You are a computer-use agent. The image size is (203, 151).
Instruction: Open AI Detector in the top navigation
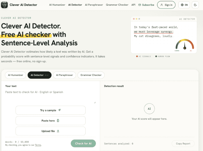pos(75,5)
